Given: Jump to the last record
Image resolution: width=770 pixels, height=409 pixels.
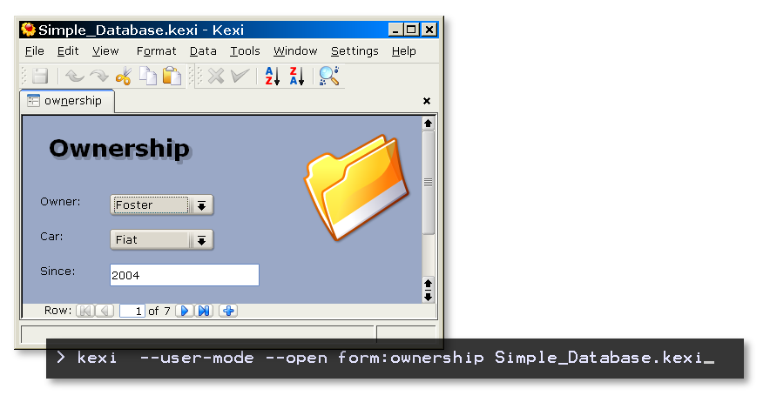Looking at the screenshot, I should tap(204, 311).
